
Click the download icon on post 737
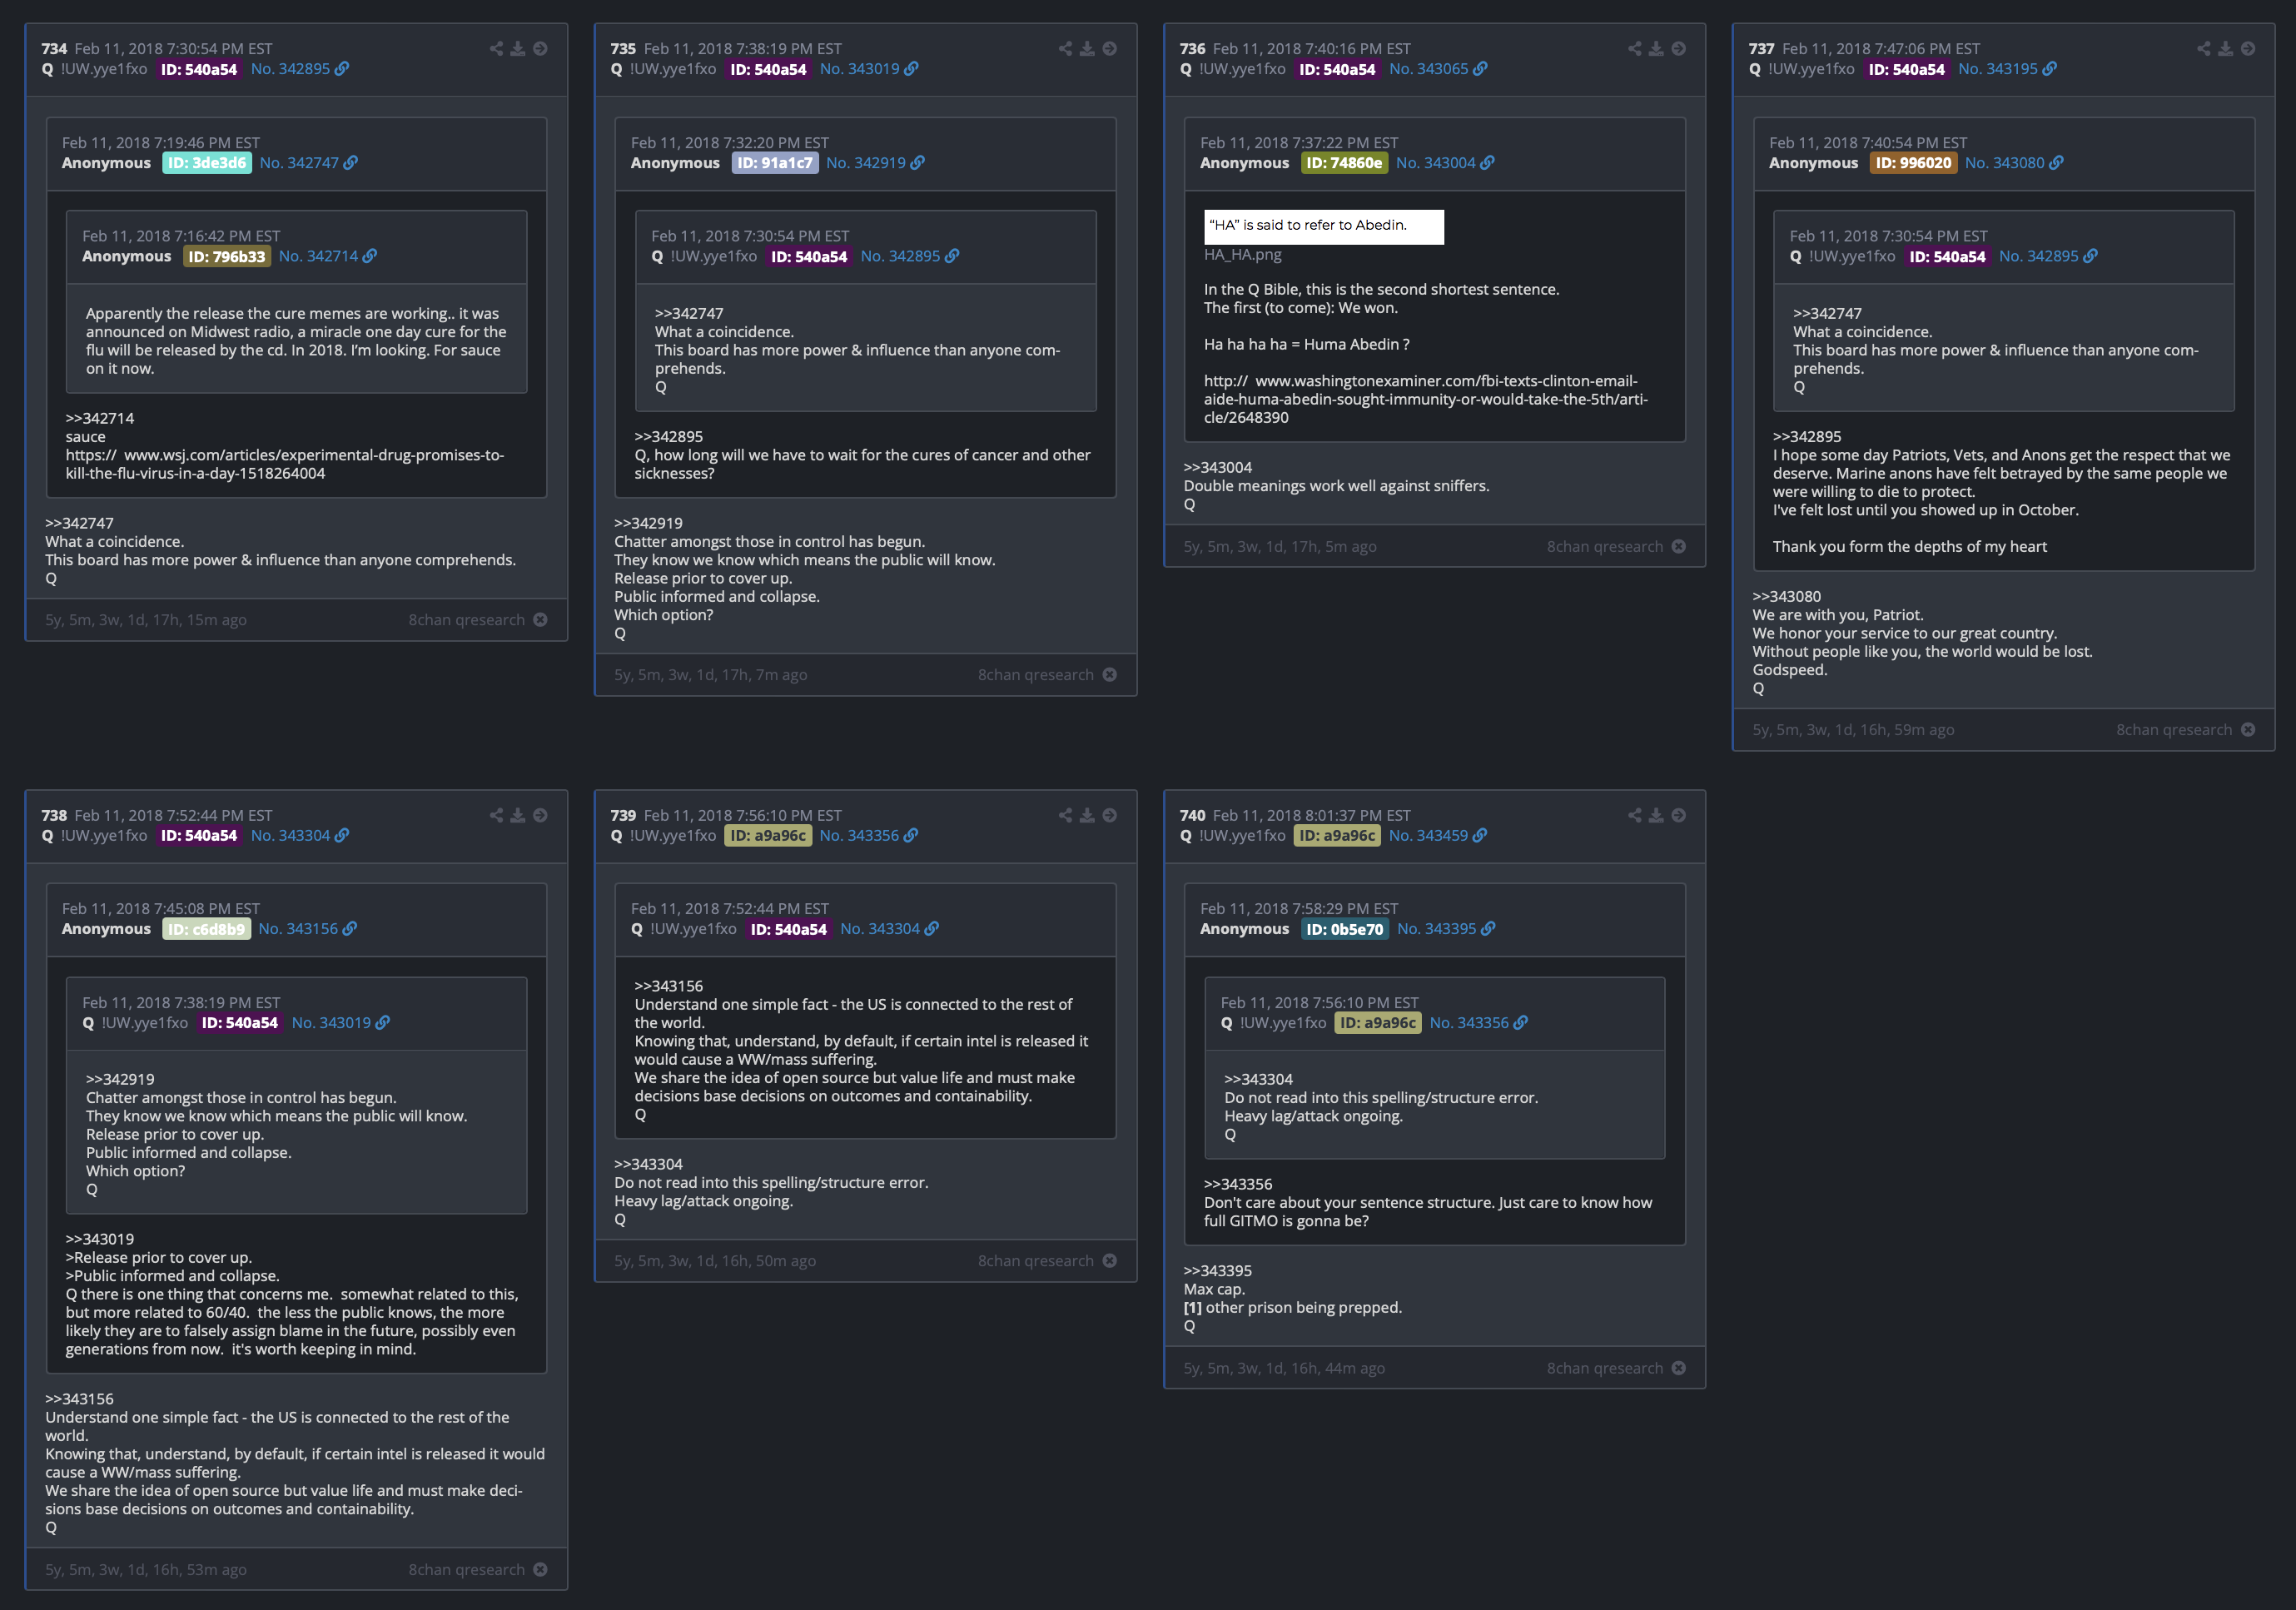tap(2225, 48)
